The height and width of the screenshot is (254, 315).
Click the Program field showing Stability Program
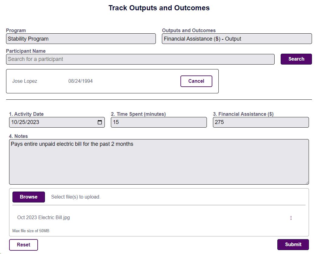click(81, 39)
